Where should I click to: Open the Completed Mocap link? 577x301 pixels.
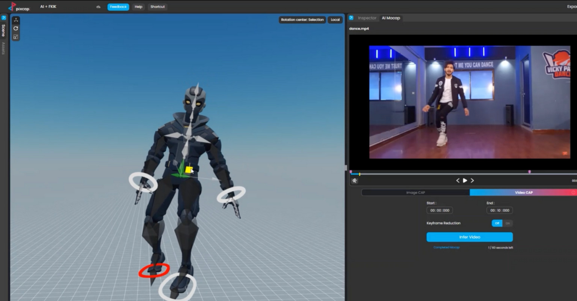(x=446, y=247)
